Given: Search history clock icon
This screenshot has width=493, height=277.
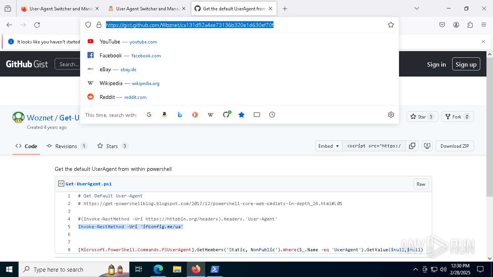Looking at the screenshot, I should pos(272,115).
